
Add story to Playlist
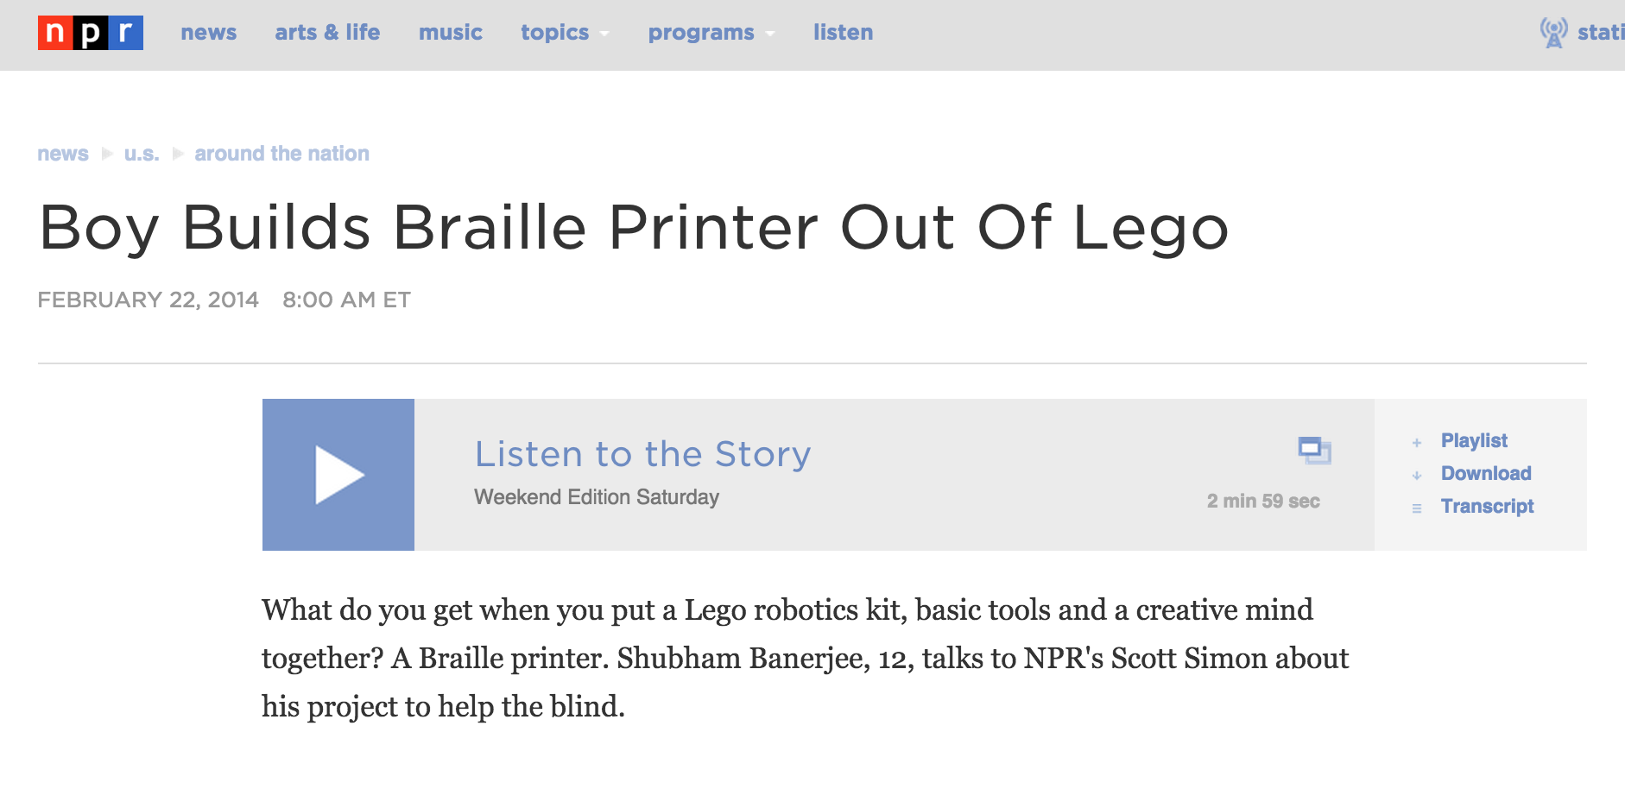[1474, 441]
